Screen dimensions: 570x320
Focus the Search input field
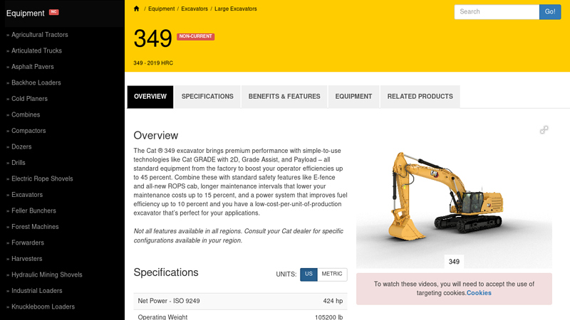pyautogui.click(x=497, y=11)
